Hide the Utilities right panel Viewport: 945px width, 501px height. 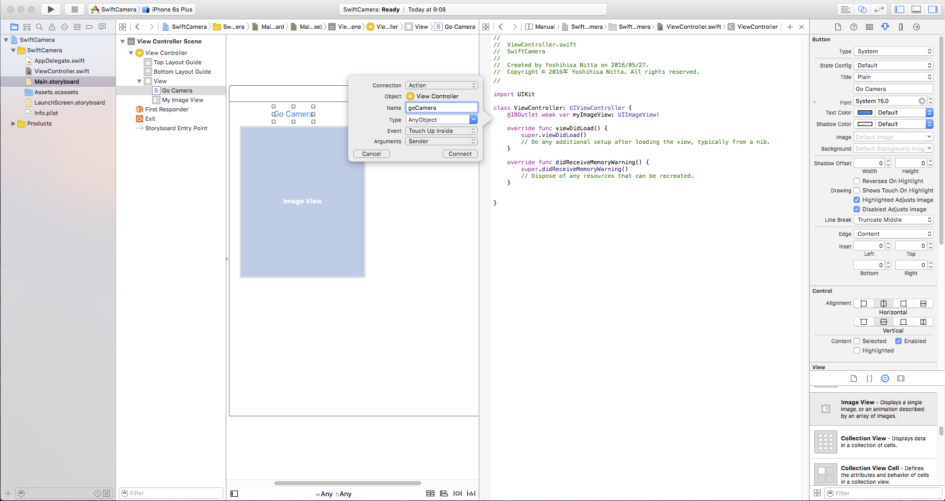pyautogui.click(x=933, y=9)
